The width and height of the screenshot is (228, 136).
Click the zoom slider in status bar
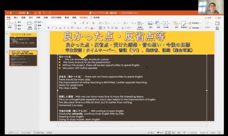[x=198, y=132]
